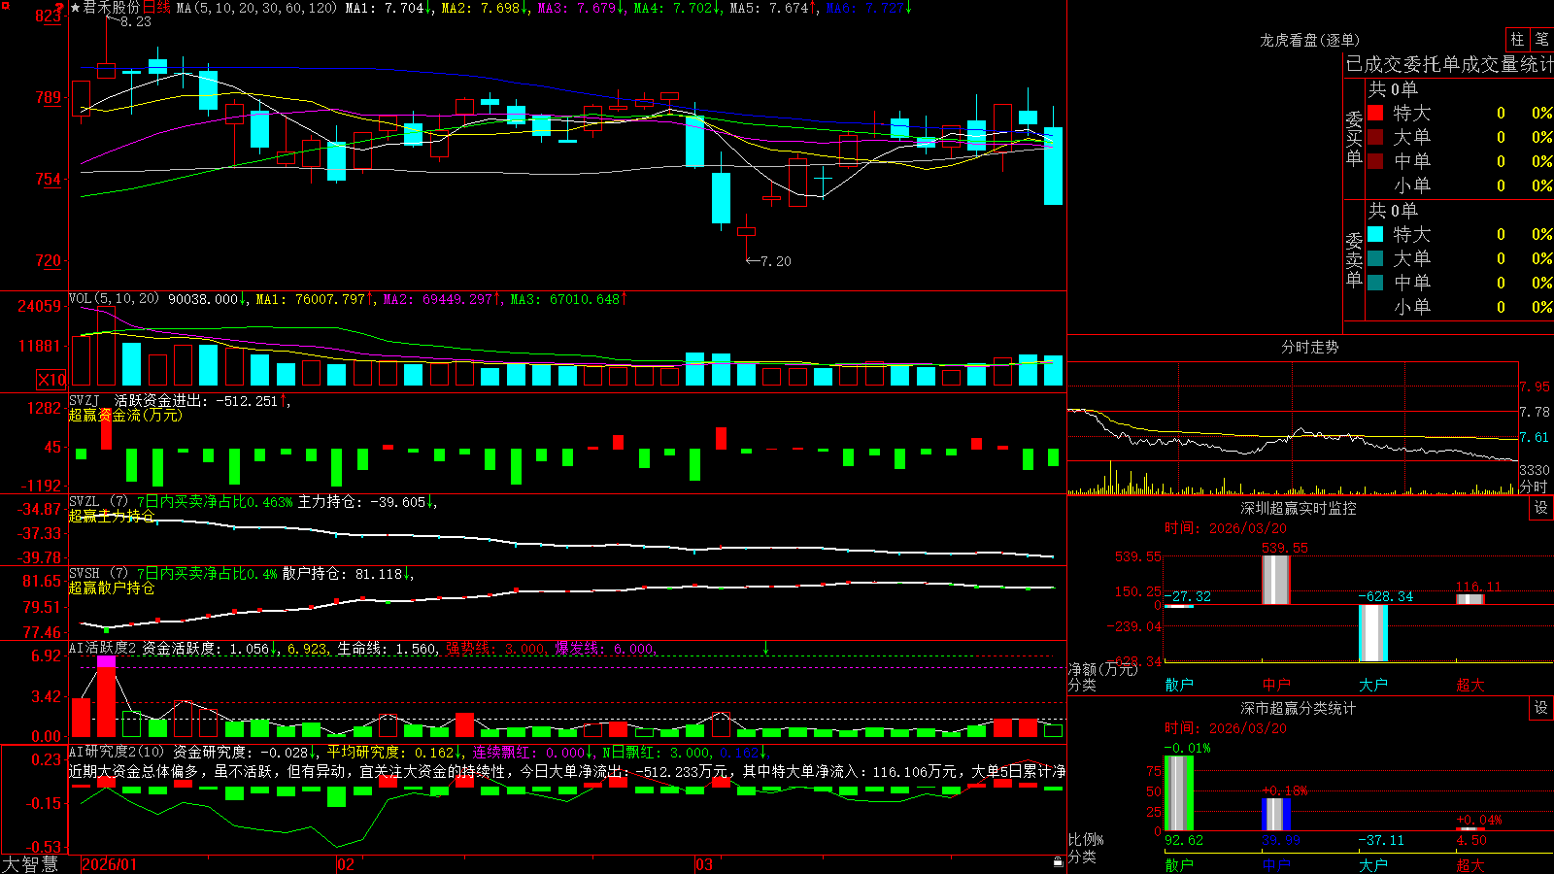Click the star icon before 君禾股份
This screenshot has height=874, width=1554.
coord(76,8)
